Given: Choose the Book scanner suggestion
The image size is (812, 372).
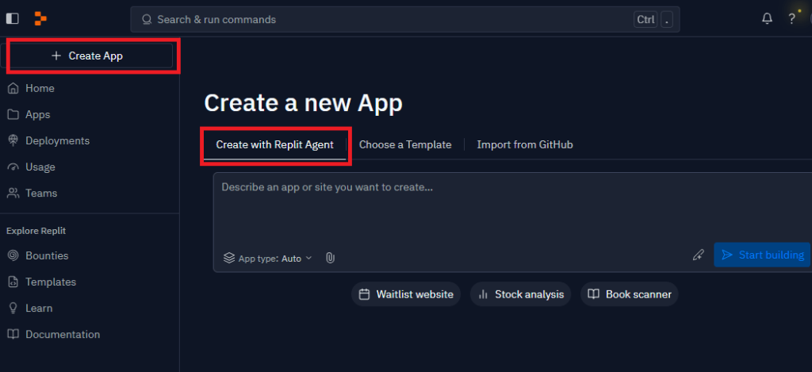Looking at the screenshot, I should coord(629,294).
